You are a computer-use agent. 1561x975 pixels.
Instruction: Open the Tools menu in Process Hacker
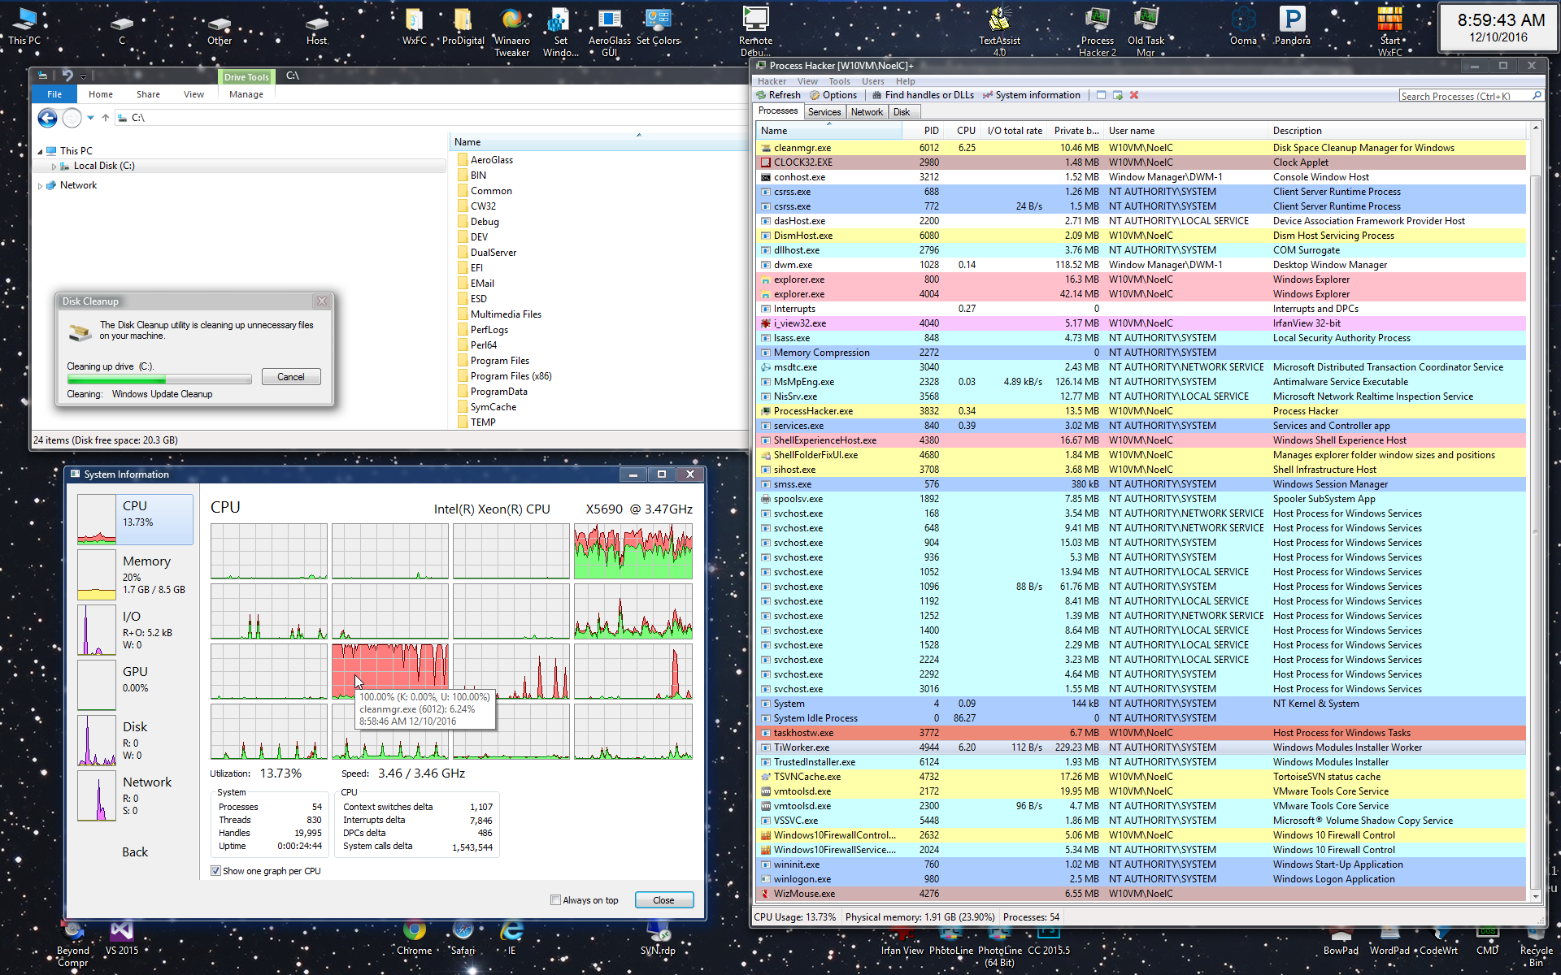[x=839, y=81]
